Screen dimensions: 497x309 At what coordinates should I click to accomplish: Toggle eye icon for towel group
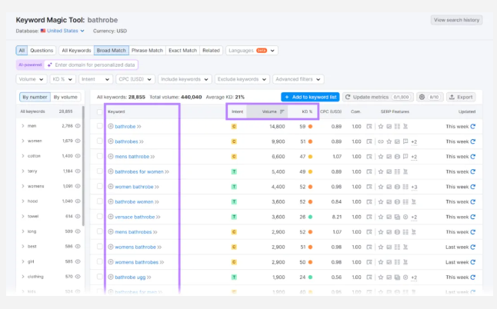[78, 216]
